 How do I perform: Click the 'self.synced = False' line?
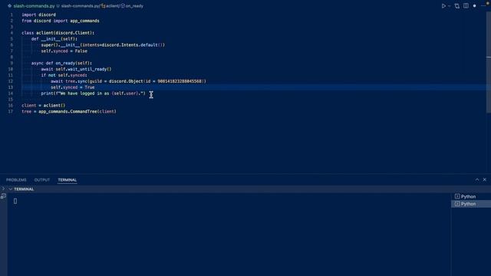64,51
